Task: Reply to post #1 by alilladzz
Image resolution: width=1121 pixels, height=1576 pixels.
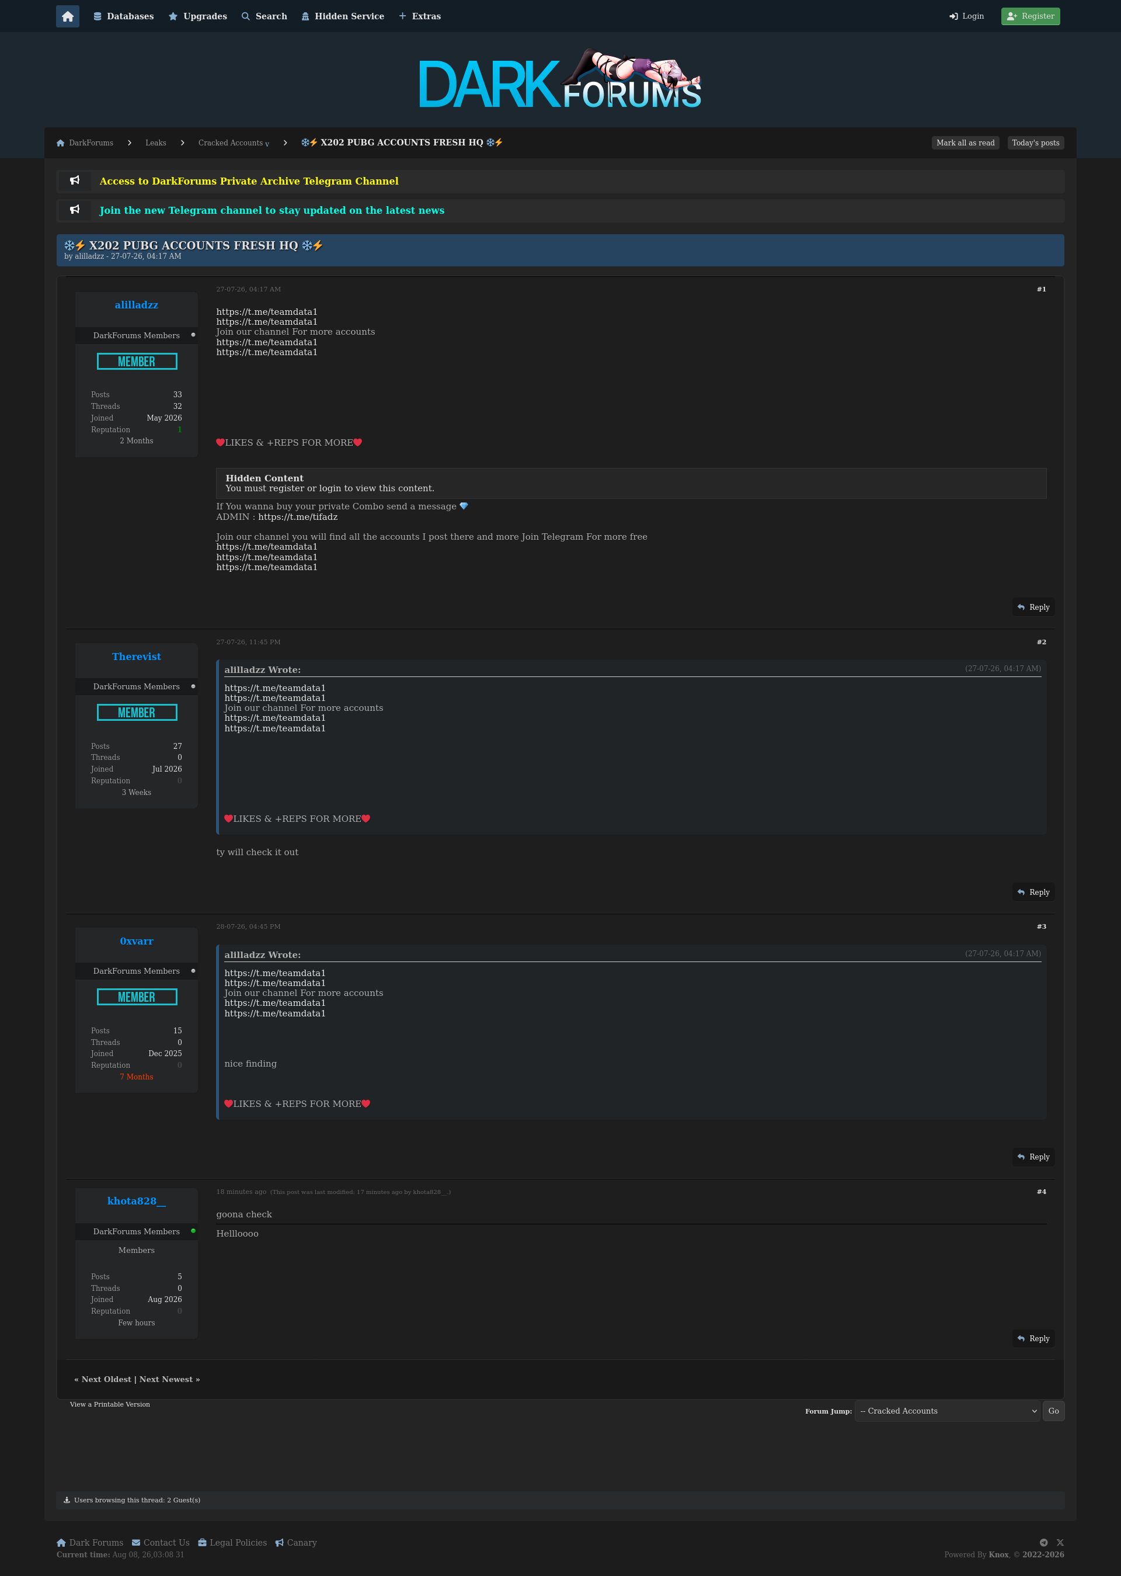Action: coord(1033,607)
